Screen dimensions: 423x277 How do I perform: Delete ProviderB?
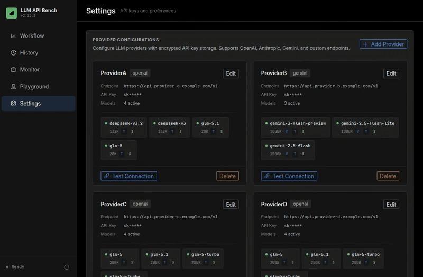click(x=388, y=176)
